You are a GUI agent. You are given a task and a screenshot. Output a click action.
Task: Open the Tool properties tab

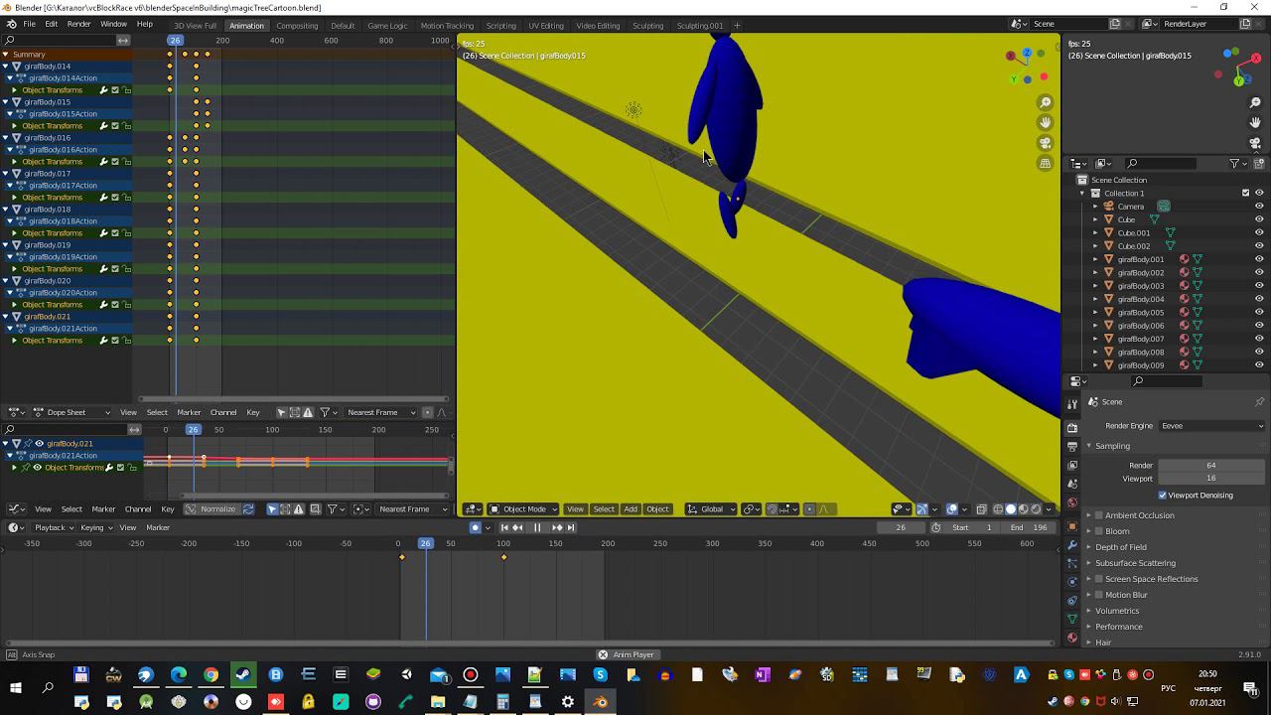tap(1072, 404)
